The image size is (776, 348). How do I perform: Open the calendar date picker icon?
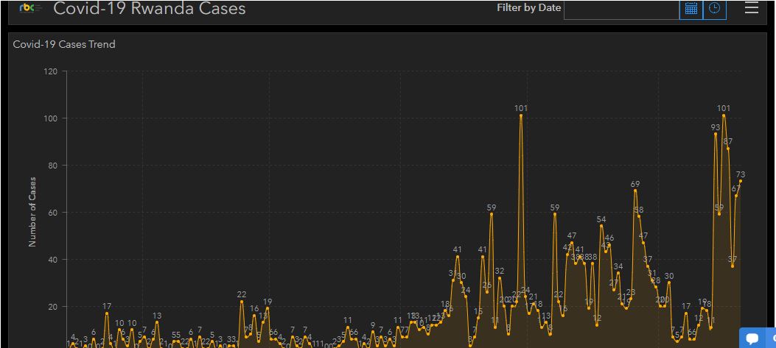click(691, 9)
